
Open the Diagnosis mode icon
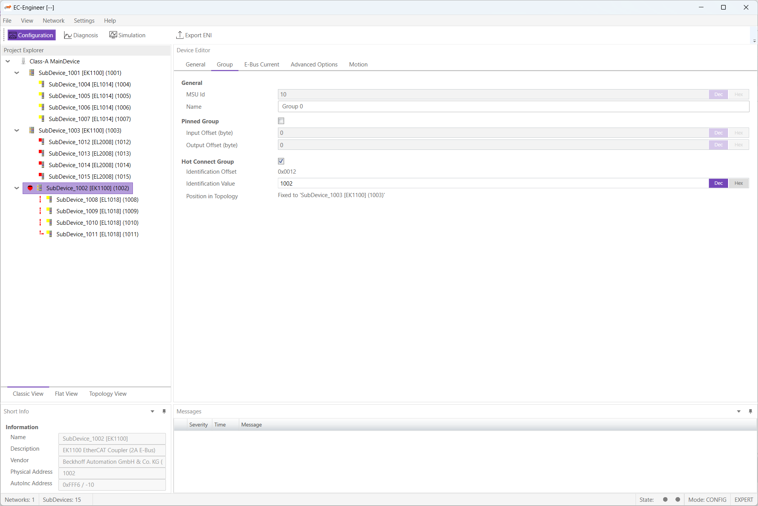pos(68,35)
